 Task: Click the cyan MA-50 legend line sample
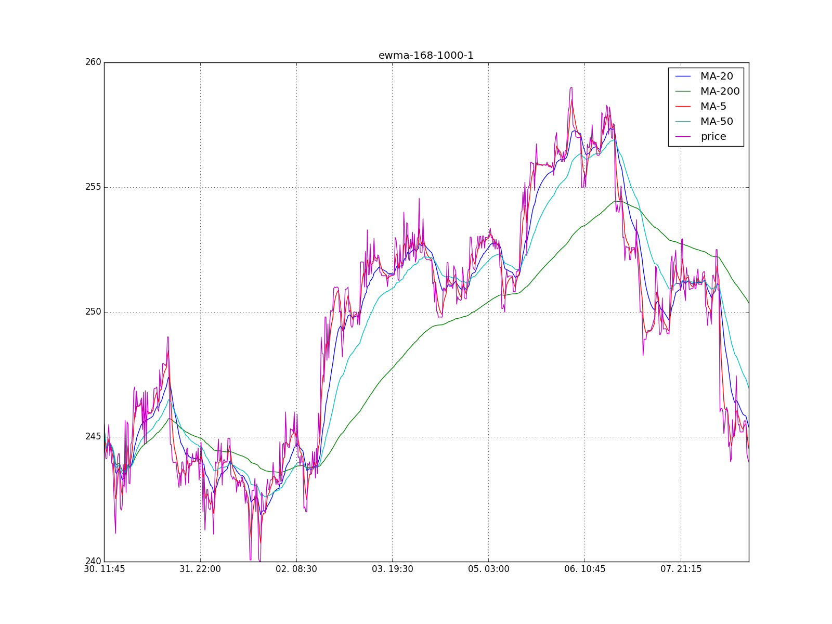(x=683, y=122)
